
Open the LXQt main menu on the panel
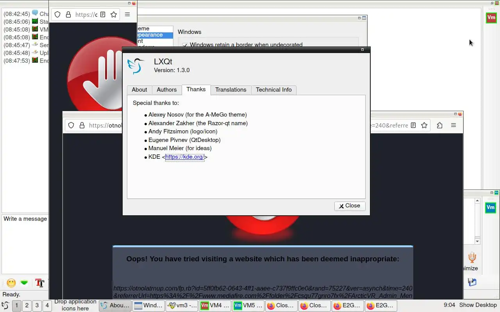(x=5, y=305)
